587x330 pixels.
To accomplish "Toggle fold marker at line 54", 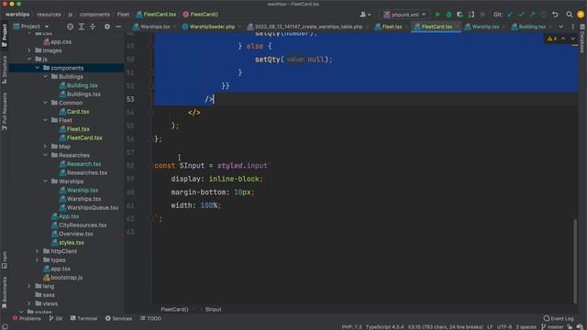I will coord(151,112).
